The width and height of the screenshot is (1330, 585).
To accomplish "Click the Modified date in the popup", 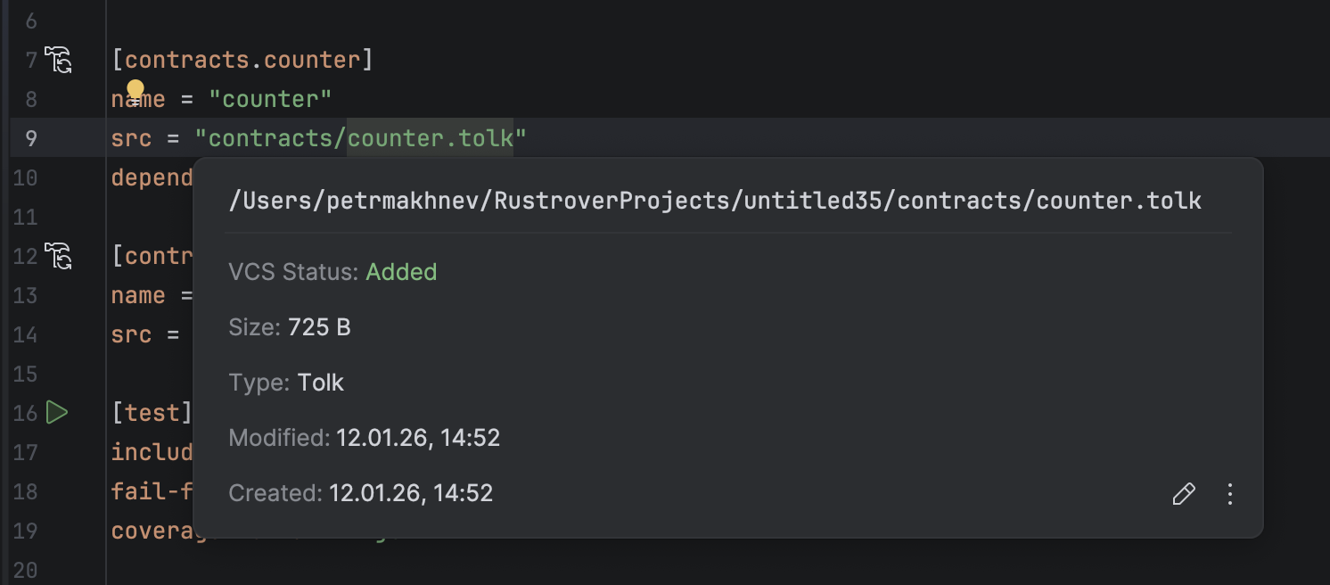I will coord(417,438).
